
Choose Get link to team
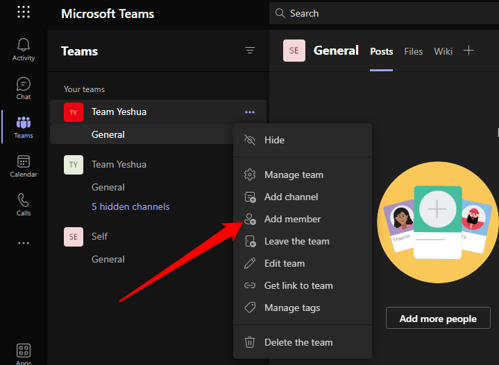[298, 285]
